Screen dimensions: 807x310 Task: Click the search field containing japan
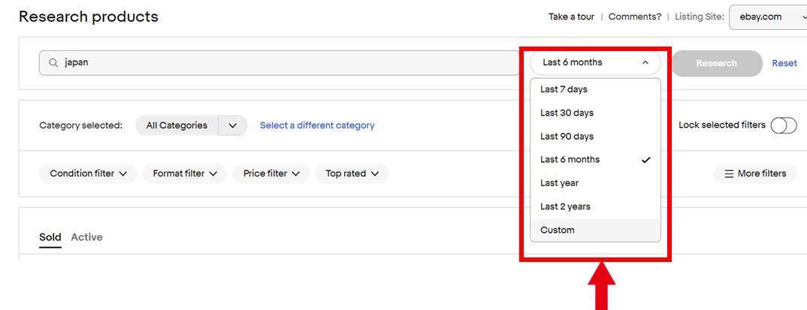tap(286, 63)
